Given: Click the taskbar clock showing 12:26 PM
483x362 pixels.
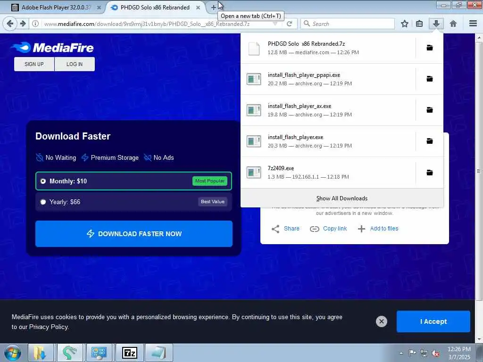Looking at the screenshot, I should pyautogui.click(x=459, y=353).
